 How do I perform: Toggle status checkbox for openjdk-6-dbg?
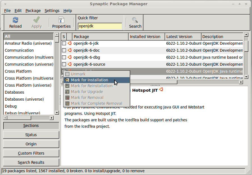[64, 57]
